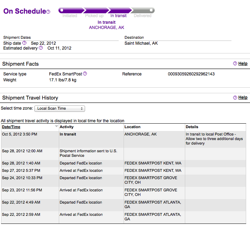This screenshot has height=227, width=250.
Task: Sort by the Date/Time column header
Action: click(11, 127)
